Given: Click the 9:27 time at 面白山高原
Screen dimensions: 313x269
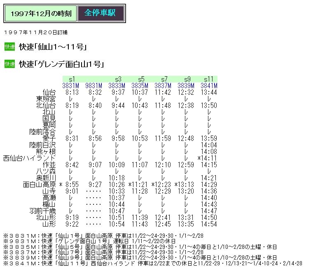Looking at the screenshot, I should point(95,185).
